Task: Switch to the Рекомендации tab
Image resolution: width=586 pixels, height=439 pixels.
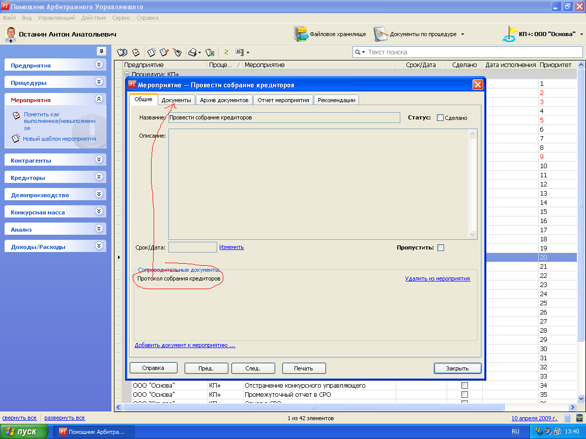Action: point(337,100)
